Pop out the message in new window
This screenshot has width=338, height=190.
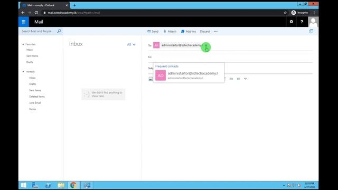(311, 31)
